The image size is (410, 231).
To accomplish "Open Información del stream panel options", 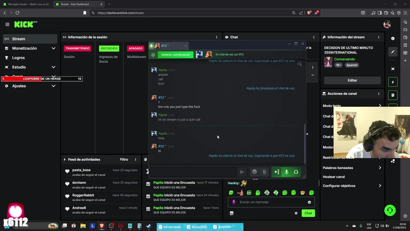I will (x=379, y=37).
